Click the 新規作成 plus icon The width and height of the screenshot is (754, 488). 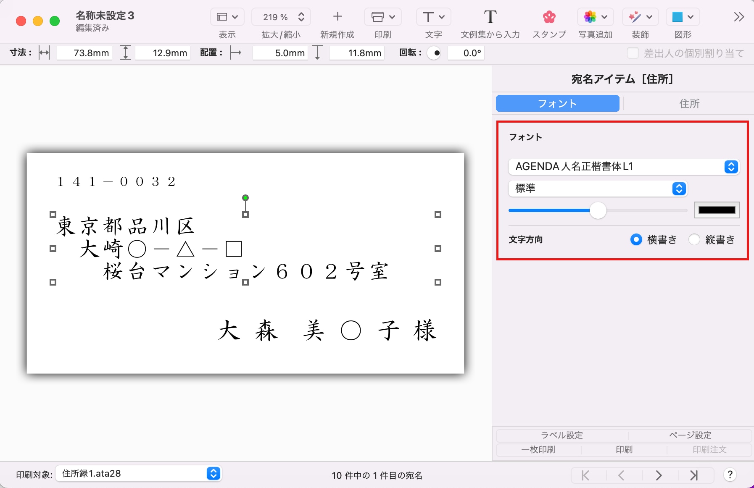(x=337, y=17)
